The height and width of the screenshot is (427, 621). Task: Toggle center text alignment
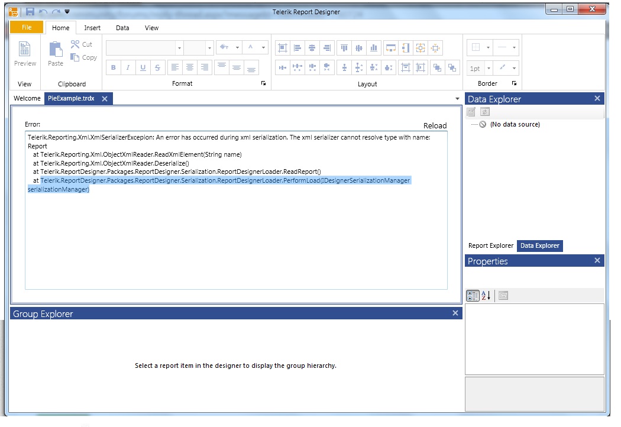[x=190, y=68]
